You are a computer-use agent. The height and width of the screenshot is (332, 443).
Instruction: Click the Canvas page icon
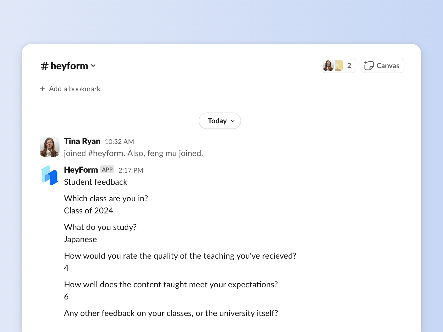tap(369, 65)
